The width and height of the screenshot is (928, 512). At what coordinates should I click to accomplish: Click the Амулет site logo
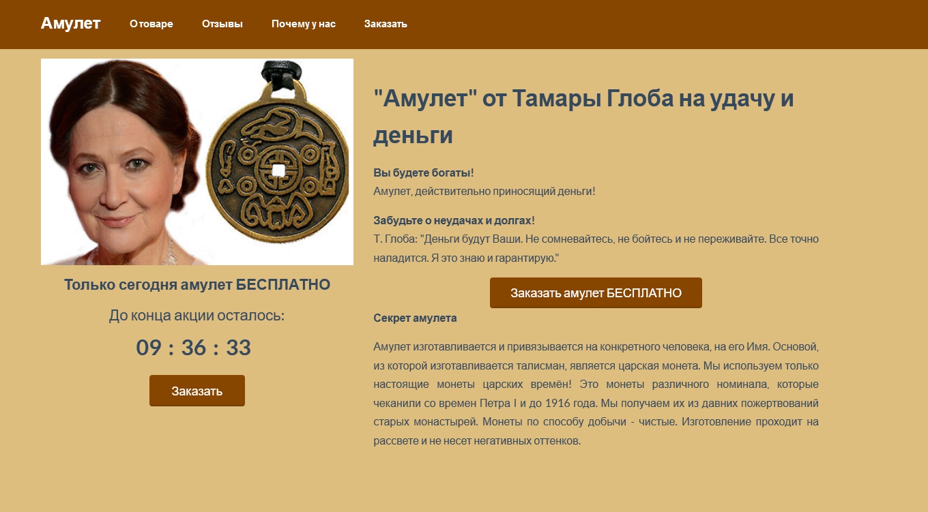(x=71, y=23)
